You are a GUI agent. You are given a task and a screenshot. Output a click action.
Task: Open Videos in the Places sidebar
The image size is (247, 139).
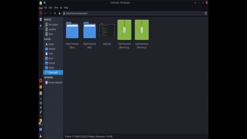coord(53,68)
